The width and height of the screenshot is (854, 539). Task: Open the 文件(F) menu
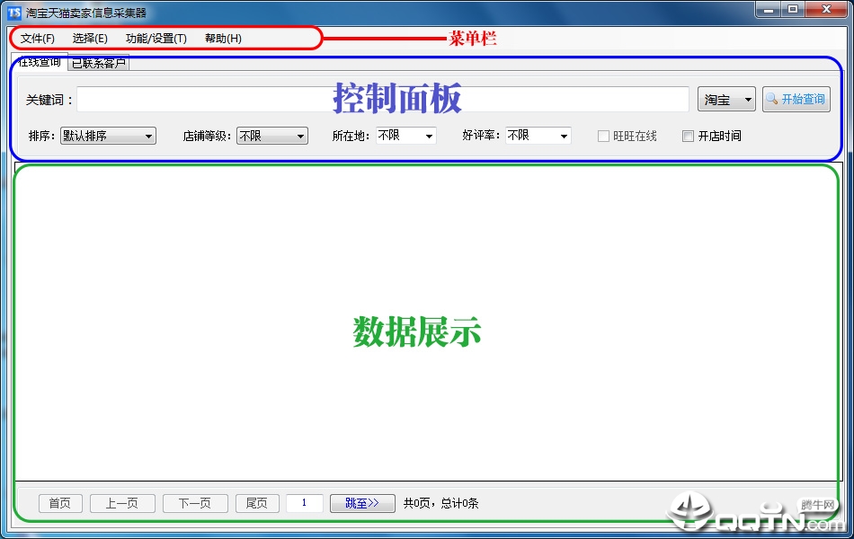coord(38,39)
